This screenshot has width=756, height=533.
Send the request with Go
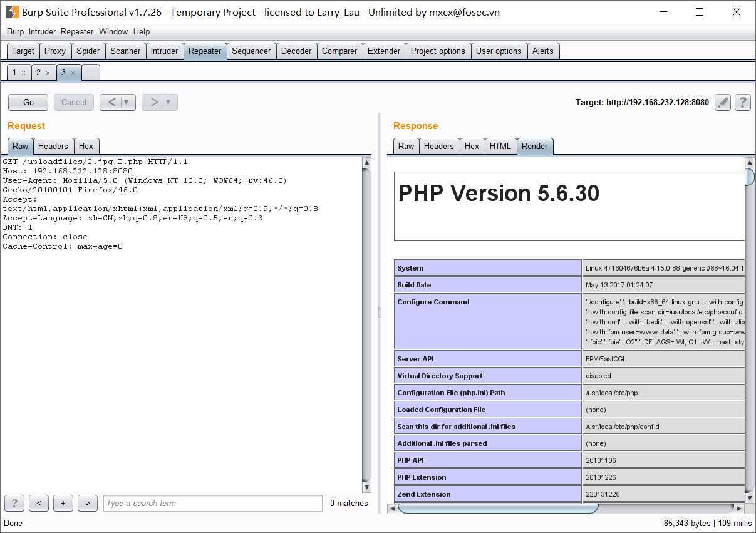(x=28, y=102)
